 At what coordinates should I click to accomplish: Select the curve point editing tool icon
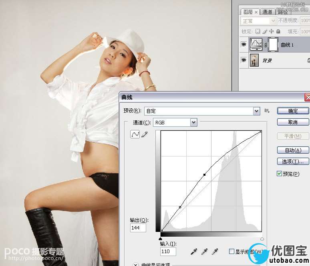[135, 134]
